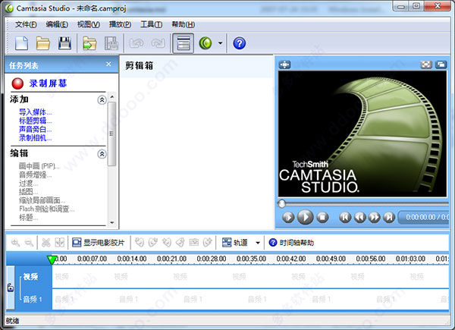Click the volume up icon
This screenshot has width=455, height=330.
180,242
